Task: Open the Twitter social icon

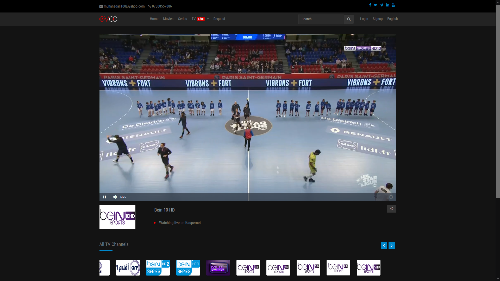Action: coord(376,5)
